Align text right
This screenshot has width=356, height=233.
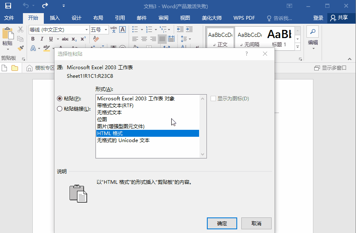click(x=153, y=39)
